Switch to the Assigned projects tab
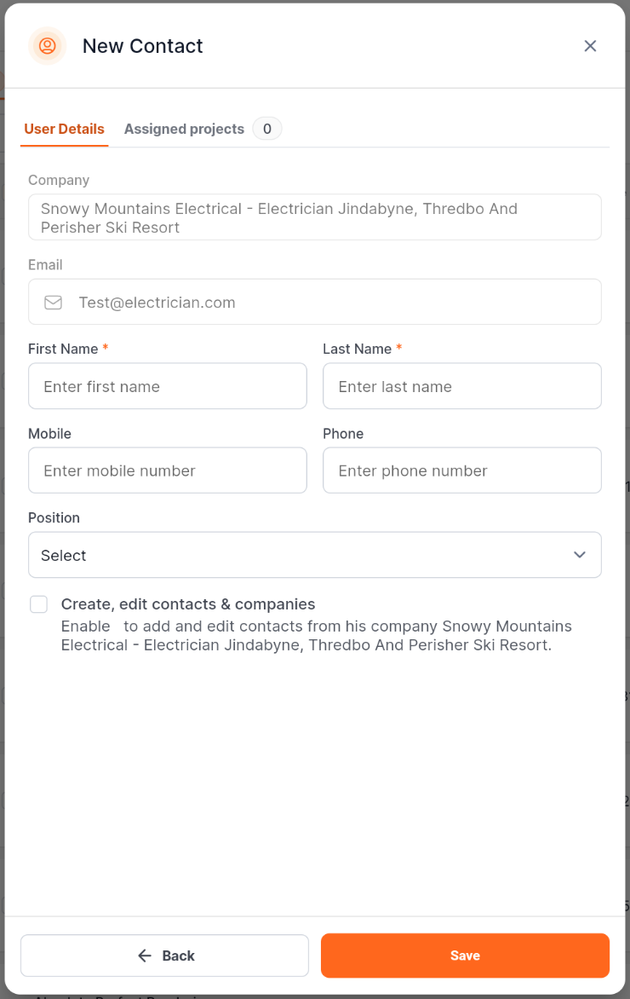 coord(184,129)
